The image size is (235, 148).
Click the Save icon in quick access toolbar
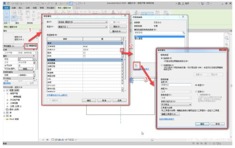click(17, 3)
